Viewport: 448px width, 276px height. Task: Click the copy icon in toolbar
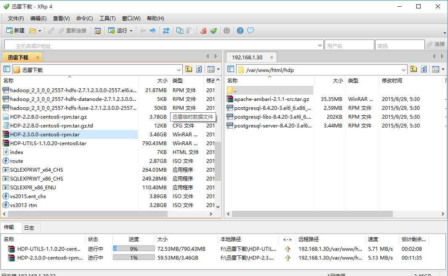click(x=180, y=31)
